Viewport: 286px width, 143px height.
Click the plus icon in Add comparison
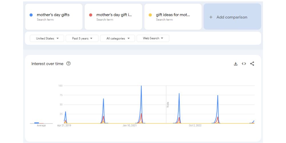(211, 17)
